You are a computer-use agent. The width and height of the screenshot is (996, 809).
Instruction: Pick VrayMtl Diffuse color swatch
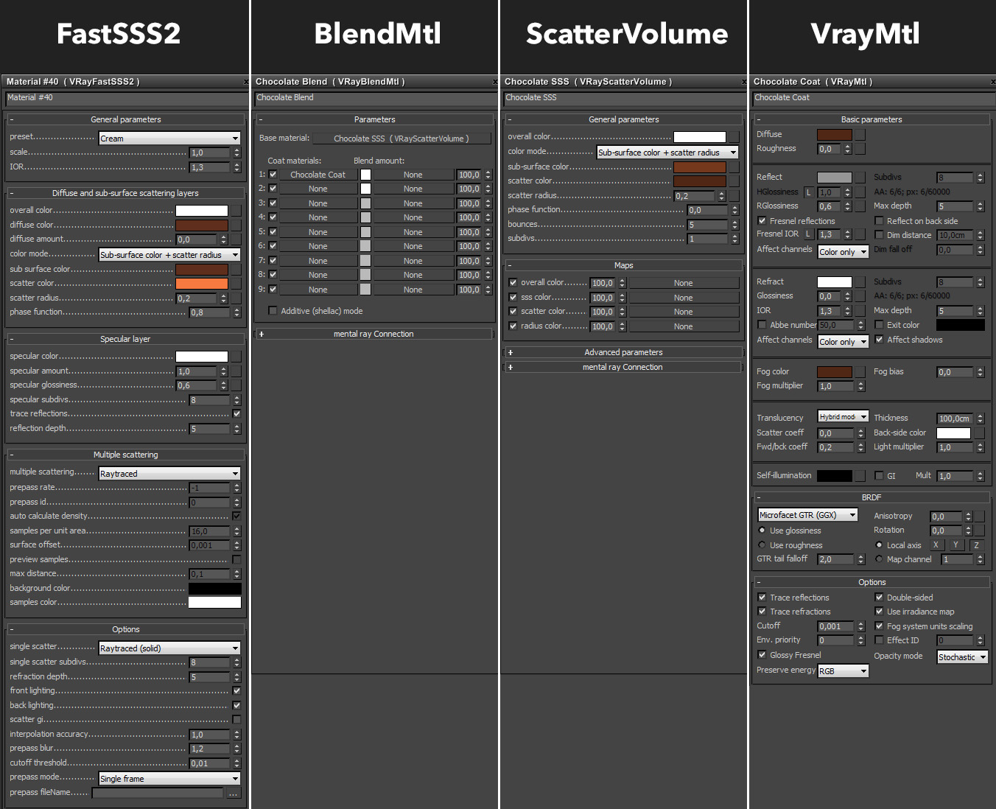tap(835, 135)
